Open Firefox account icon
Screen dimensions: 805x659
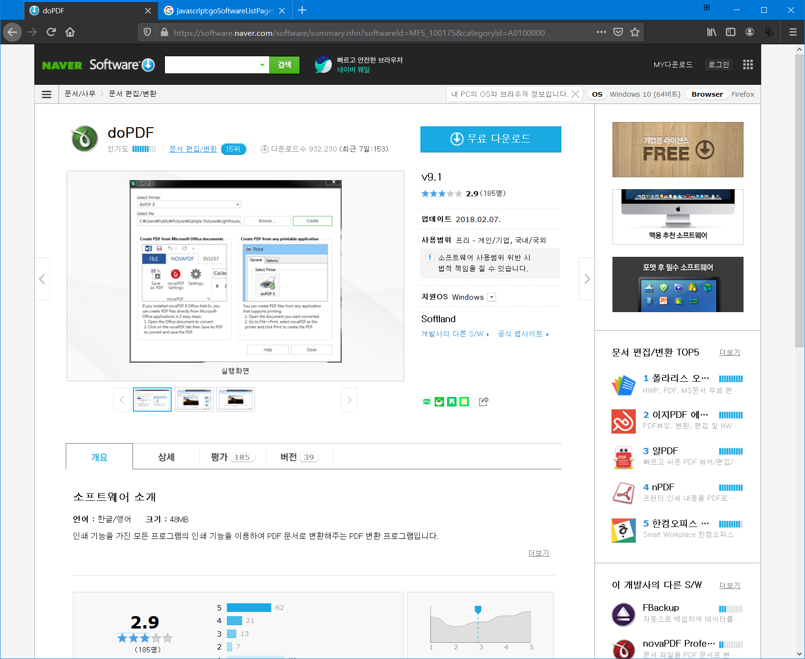tap(750, 32)
